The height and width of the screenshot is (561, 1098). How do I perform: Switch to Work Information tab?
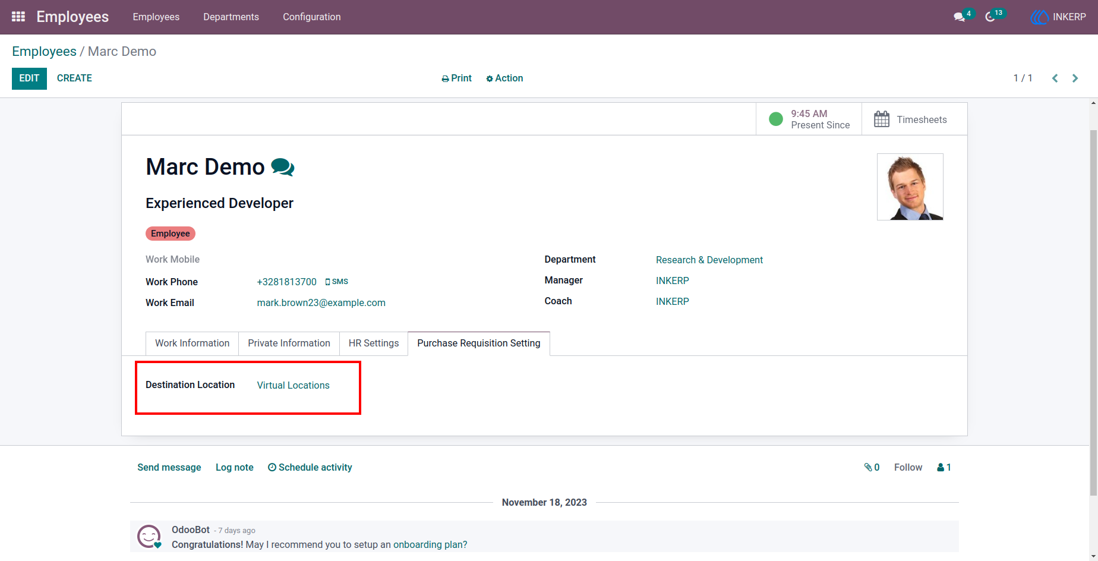click(x=192, y=343)
